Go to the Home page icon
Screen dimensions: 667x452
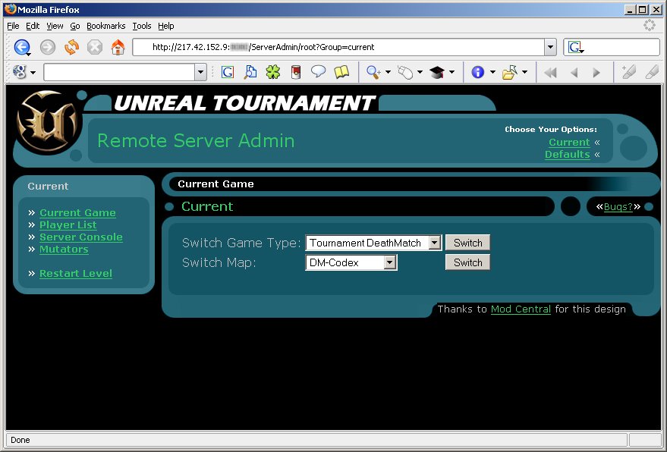(x=118, y=48)
